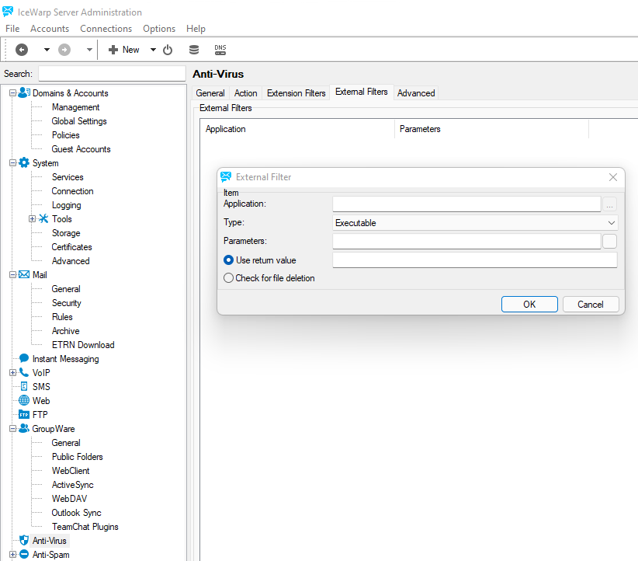Image resolution: width=638 pixels, height=561 pixels.
Task: Click the Mail envelope icon
Action: [24, 274]
